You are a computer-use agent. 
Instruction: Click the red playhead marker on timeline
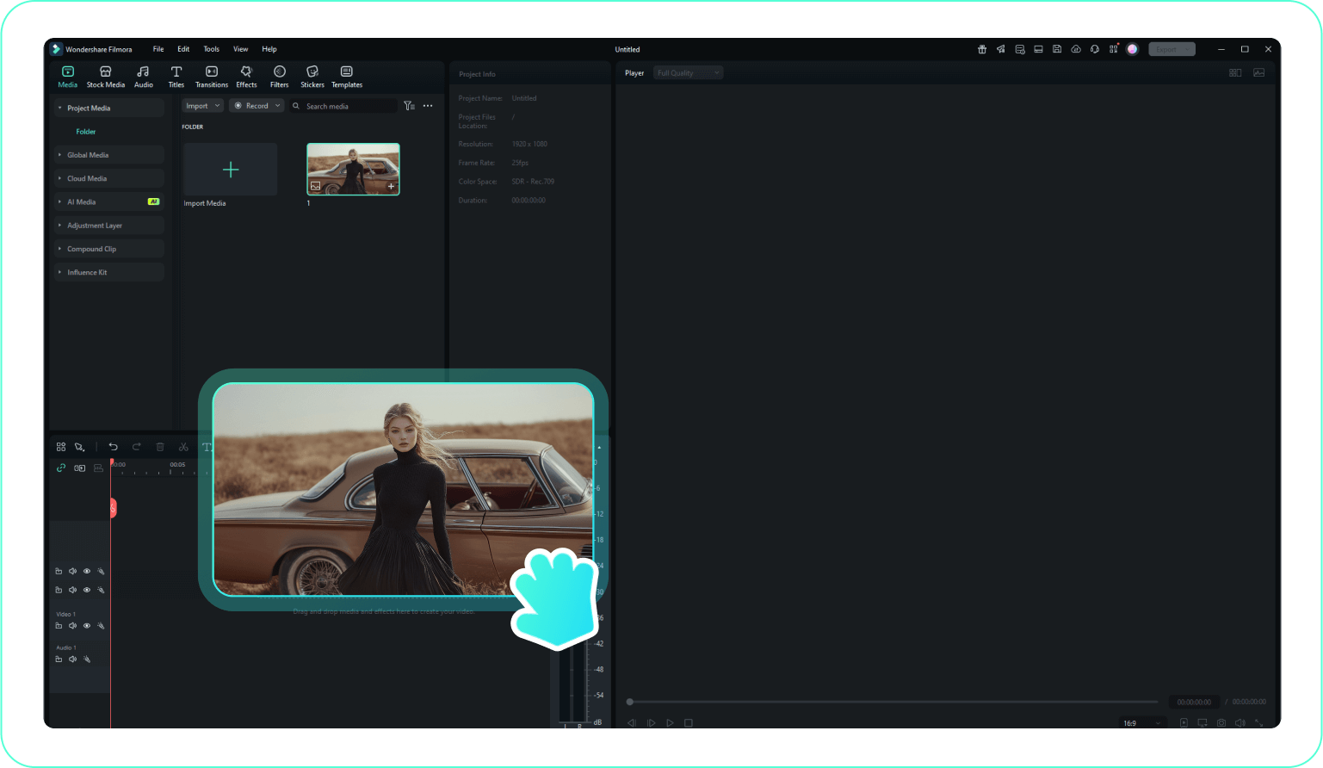pos(113,508)
